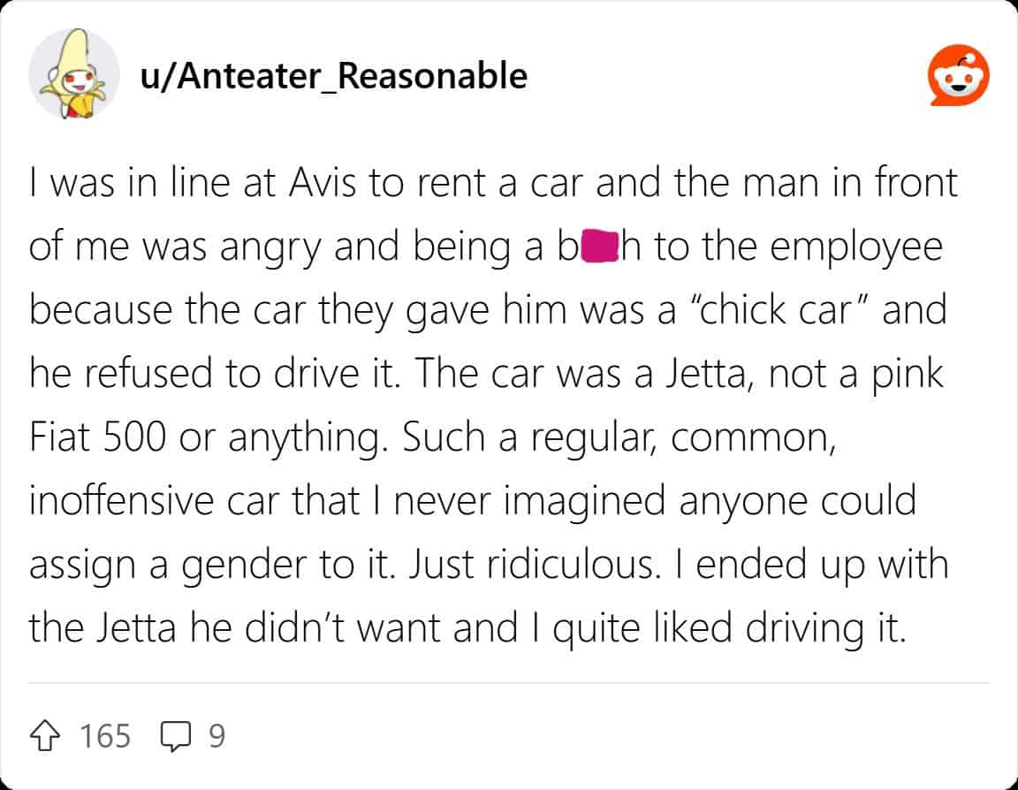Click the 165 upvote count

(105, 735)
